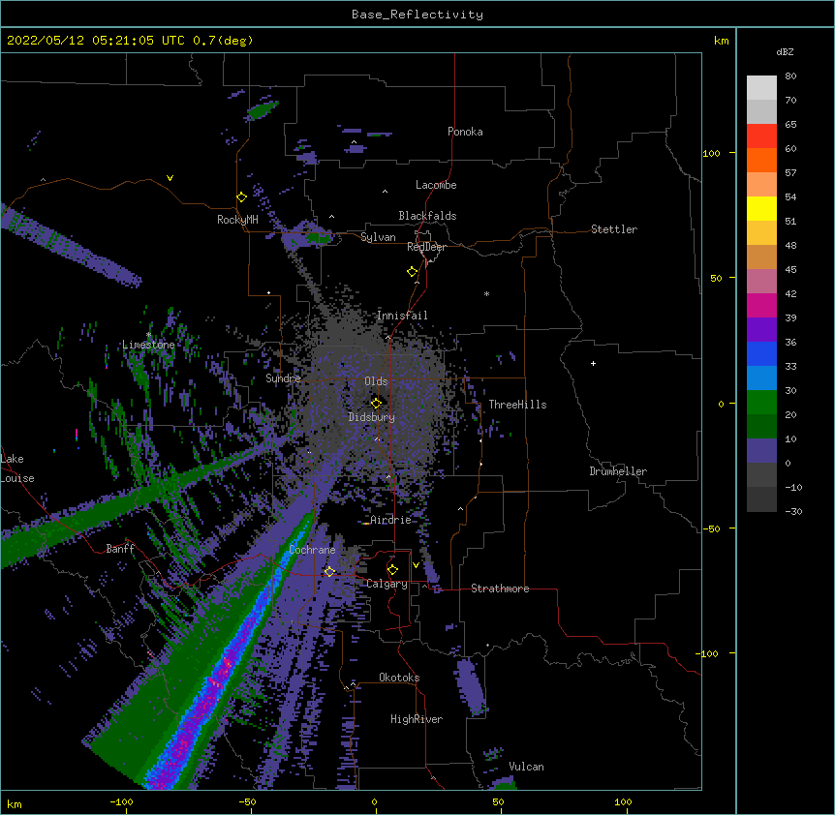Click the yellow diamond marker south of RedDeer

click(412, 272)
